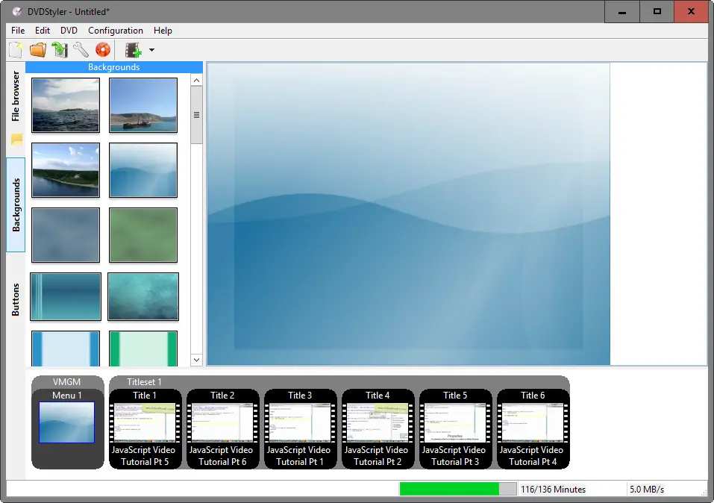Burn DVD using the red disc icon
This screenshot has height=503, width=714.
click(103, 50)
